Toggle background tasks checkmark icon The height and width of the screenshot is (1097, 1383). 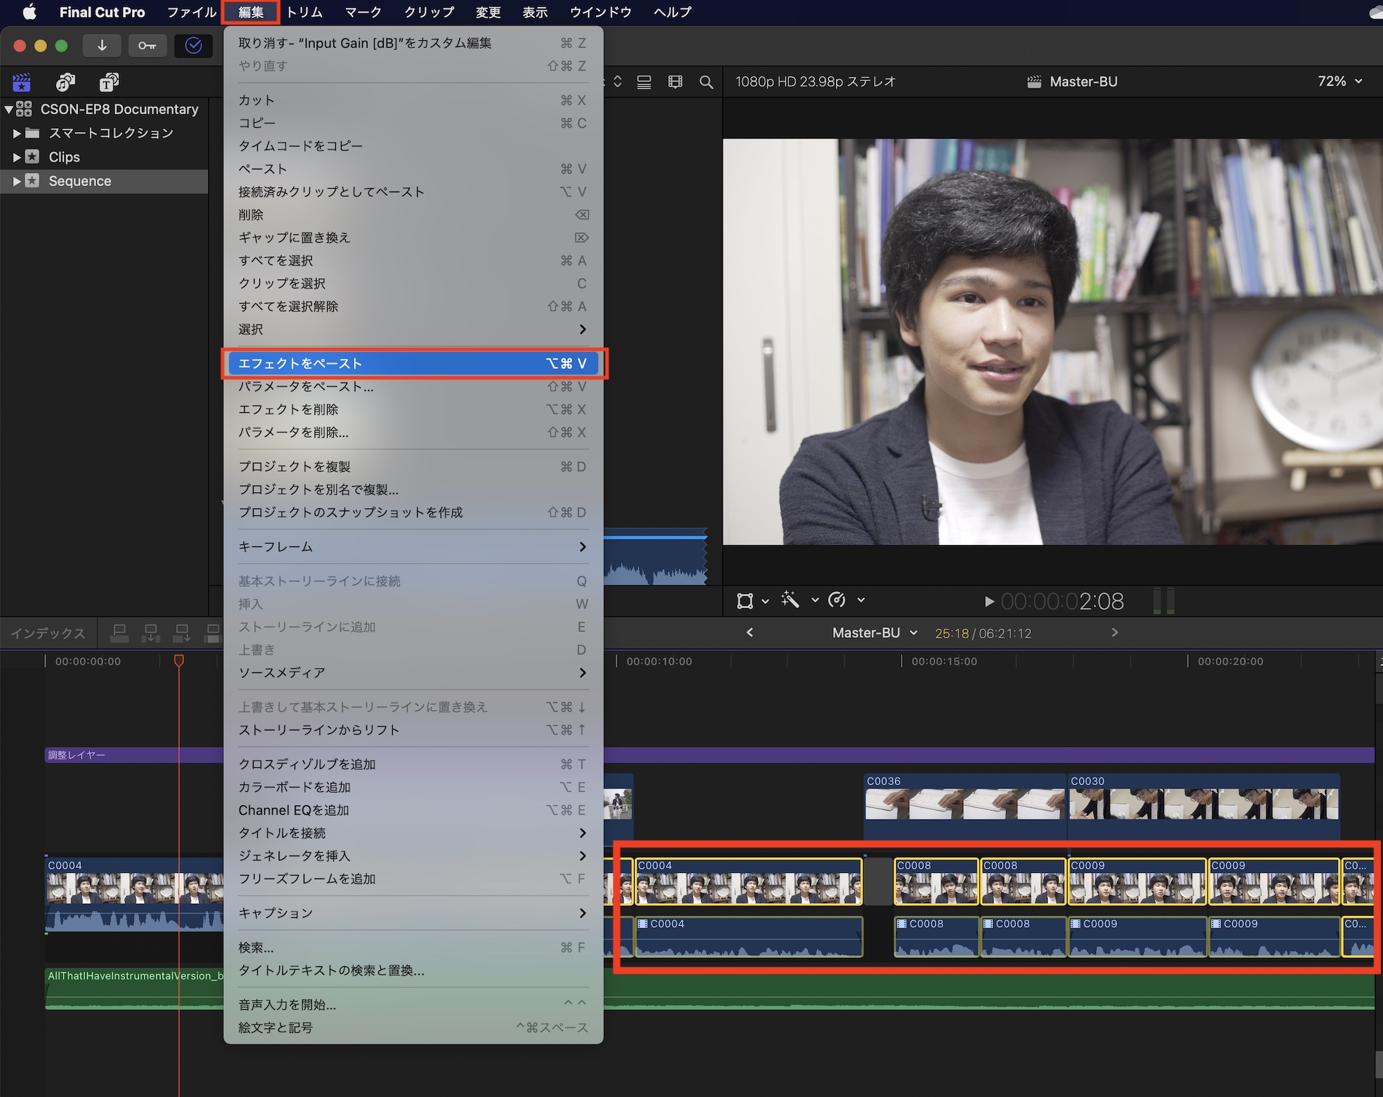coord(194,46)
